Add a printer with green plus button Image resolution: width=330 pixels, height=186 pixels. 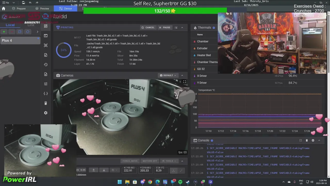point(4,32)
